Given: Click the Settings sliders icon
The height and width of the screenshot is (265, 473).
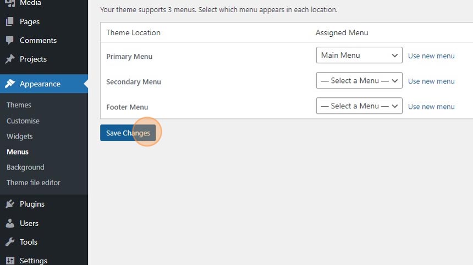Looking at the screenshot, I should 10,260.
